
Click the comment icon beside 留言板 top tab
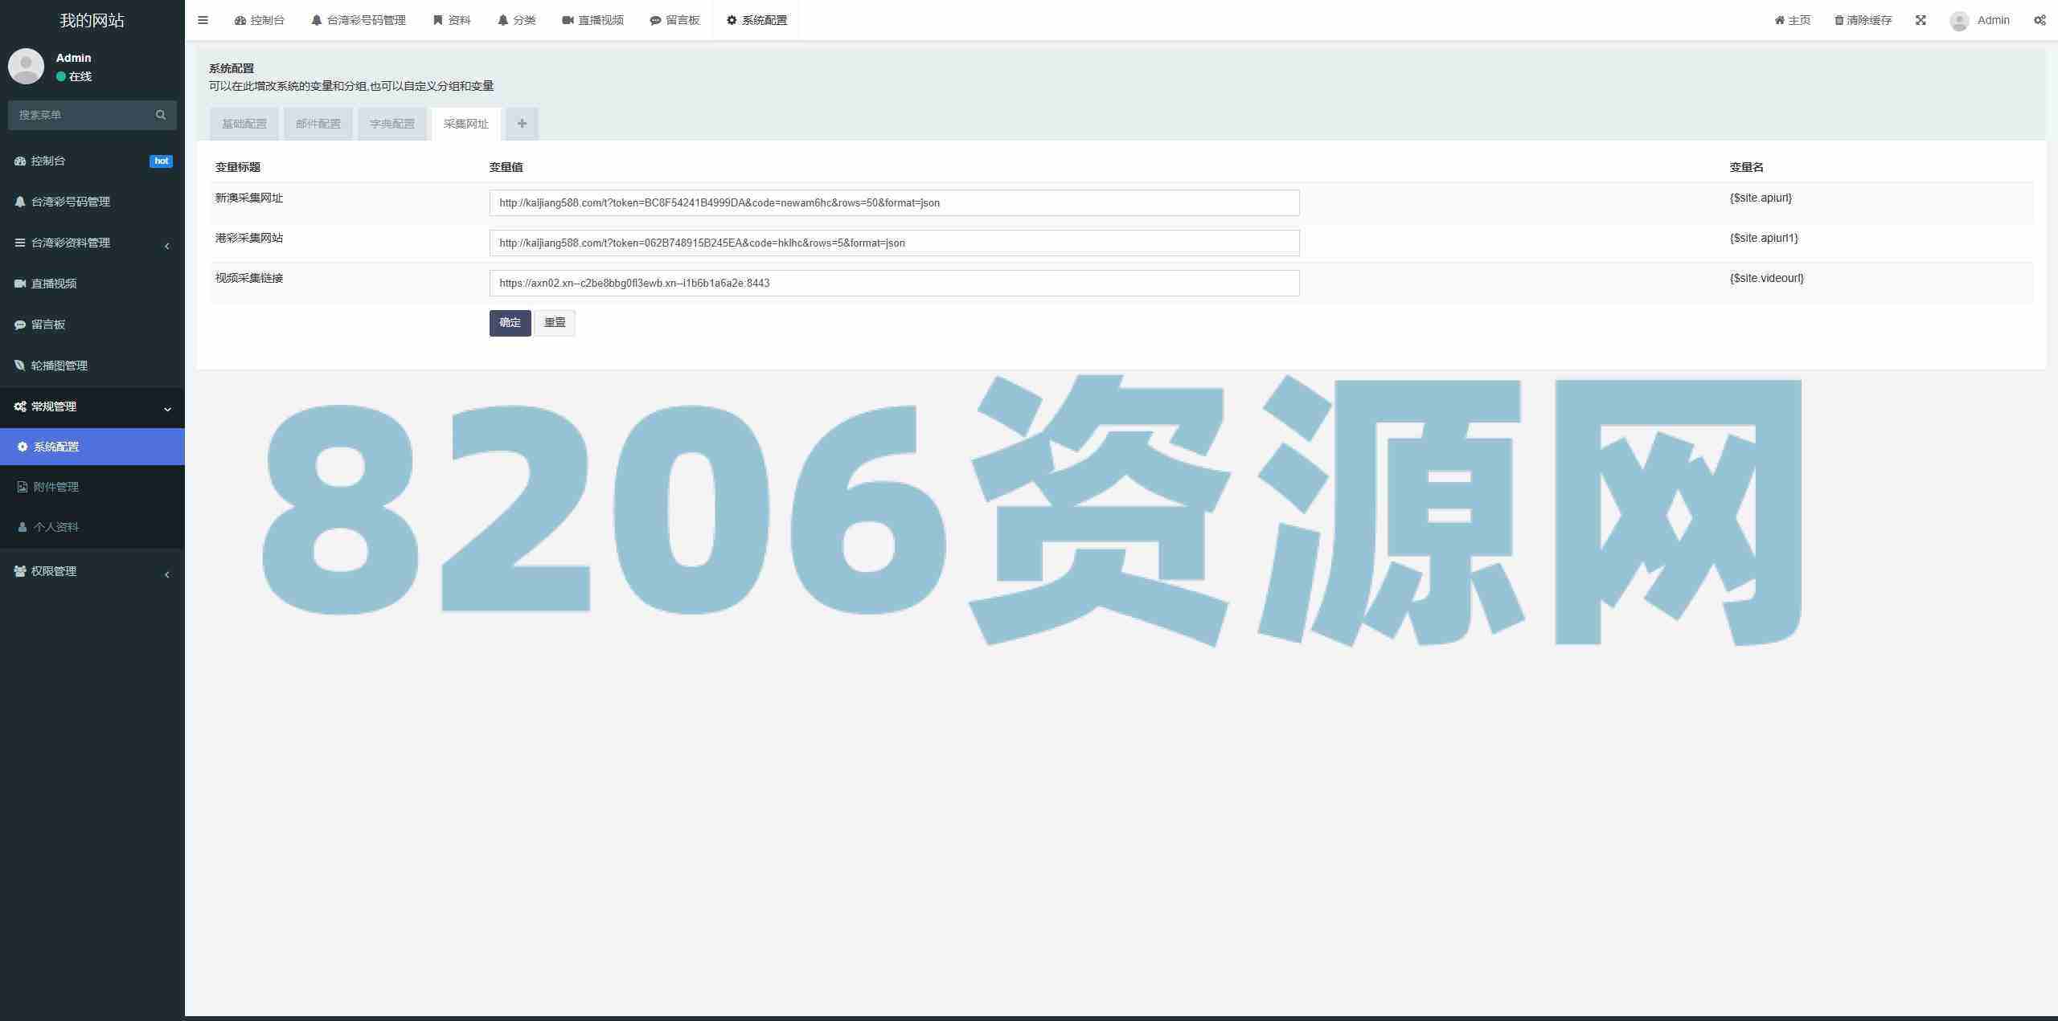655,20
